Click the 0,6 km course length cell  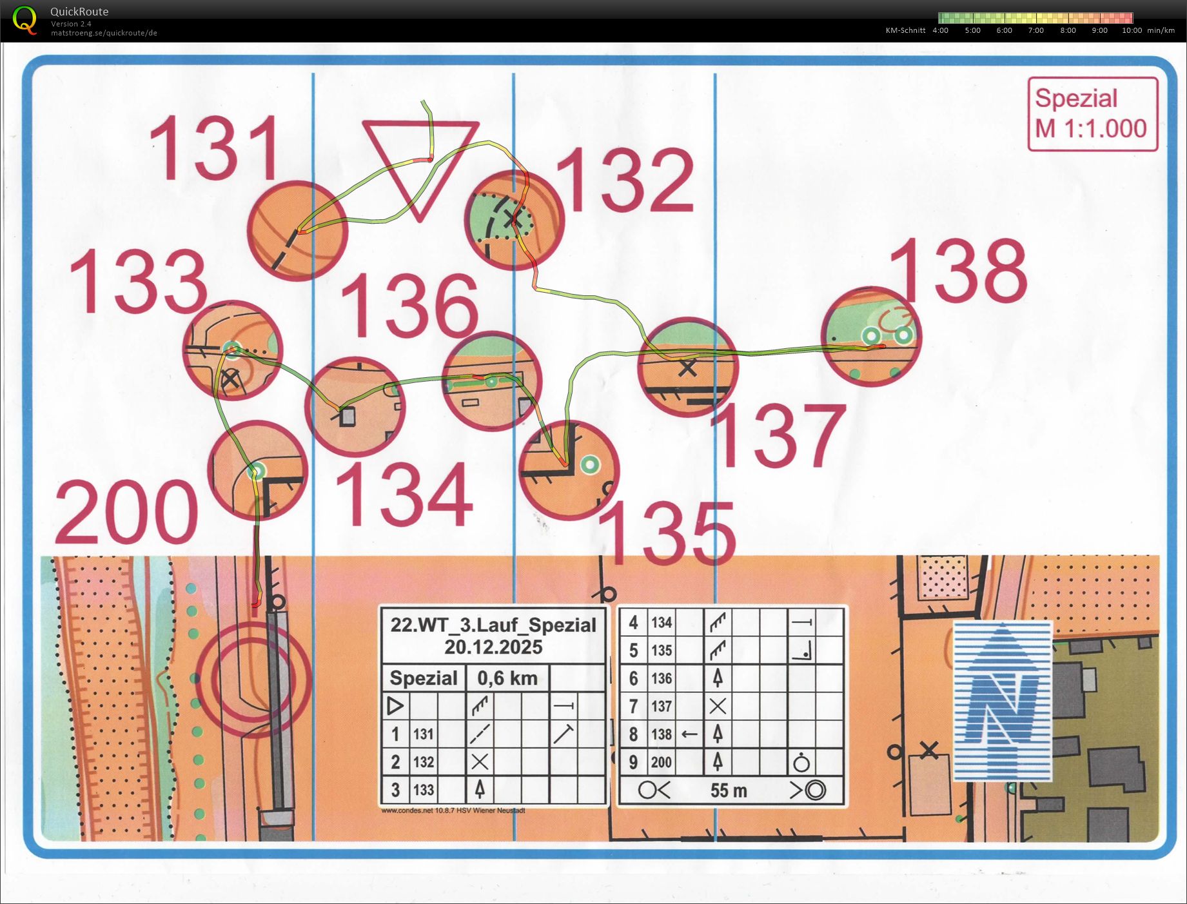[x=507, y=678]
